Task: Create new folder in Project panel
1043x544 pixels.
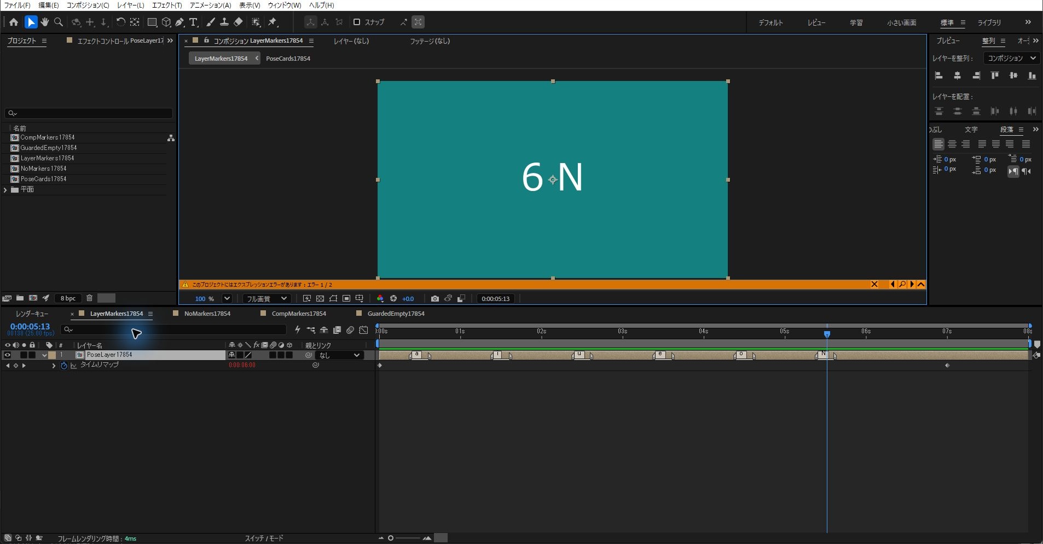Action: coord(20,298)
